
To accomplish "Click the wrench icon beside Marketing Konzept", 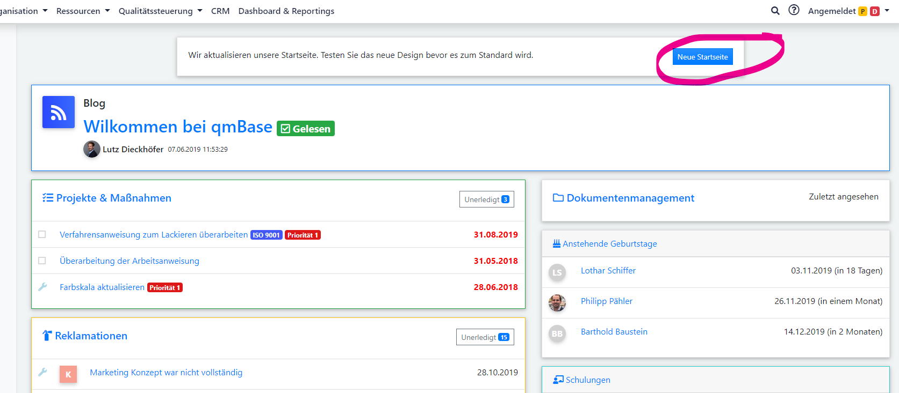I will [x=42, y=372].
